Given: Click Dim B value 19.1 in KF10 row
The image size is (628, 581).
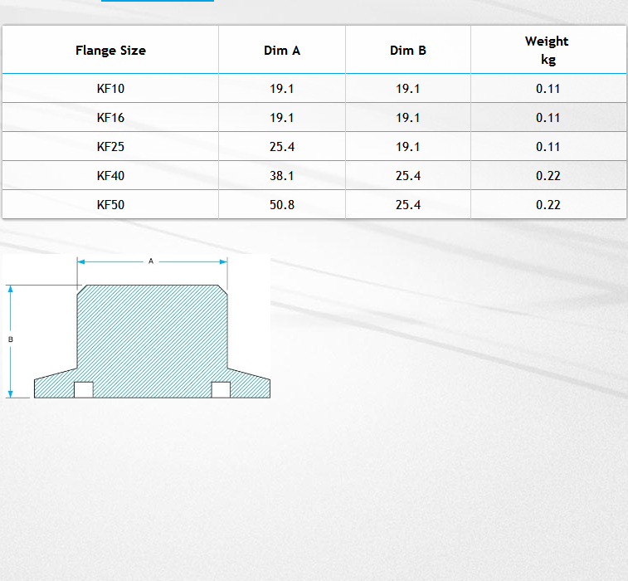Looking at the screenshot, I should (x=407, y=88).
